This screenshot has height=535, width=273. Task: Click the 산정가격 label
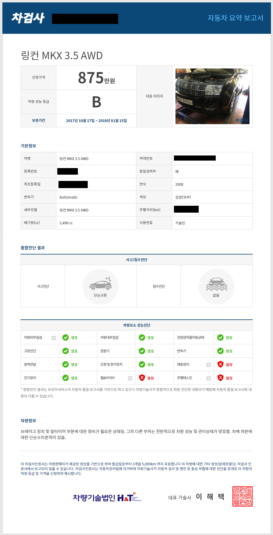tap(38, 77)
